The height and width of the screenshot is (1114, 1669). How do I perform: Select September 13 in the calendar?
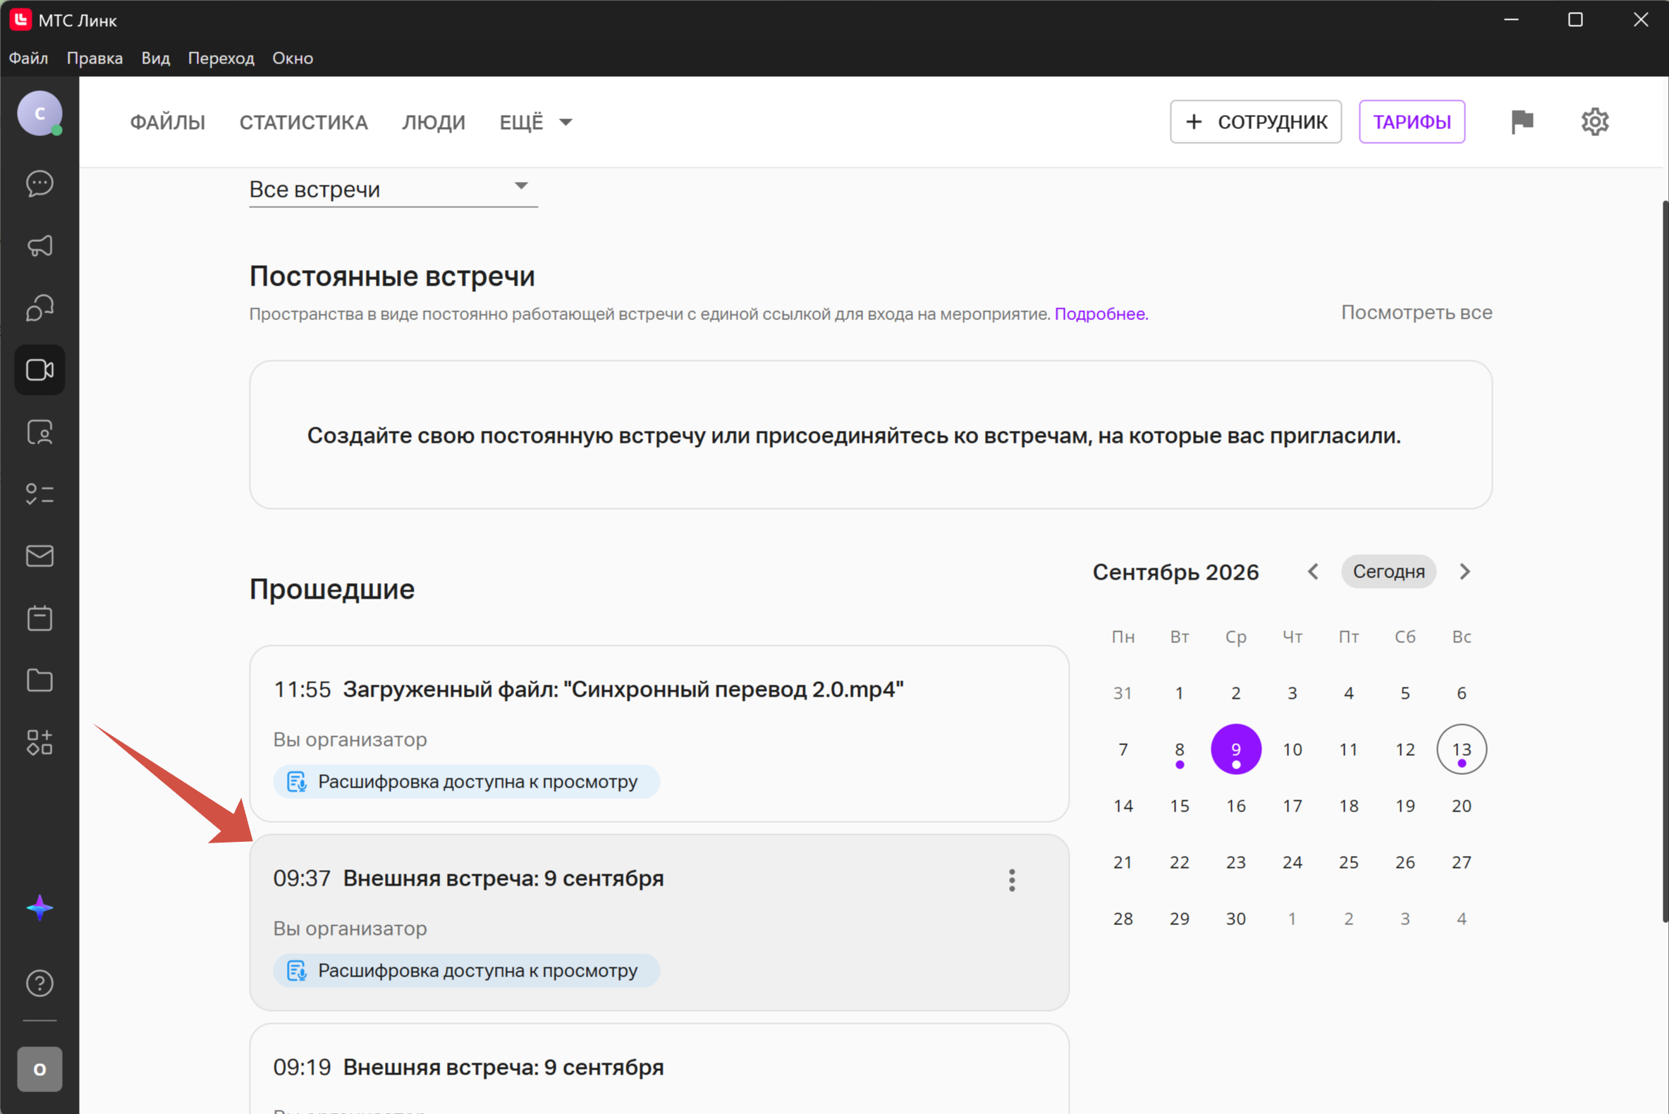1461,749
